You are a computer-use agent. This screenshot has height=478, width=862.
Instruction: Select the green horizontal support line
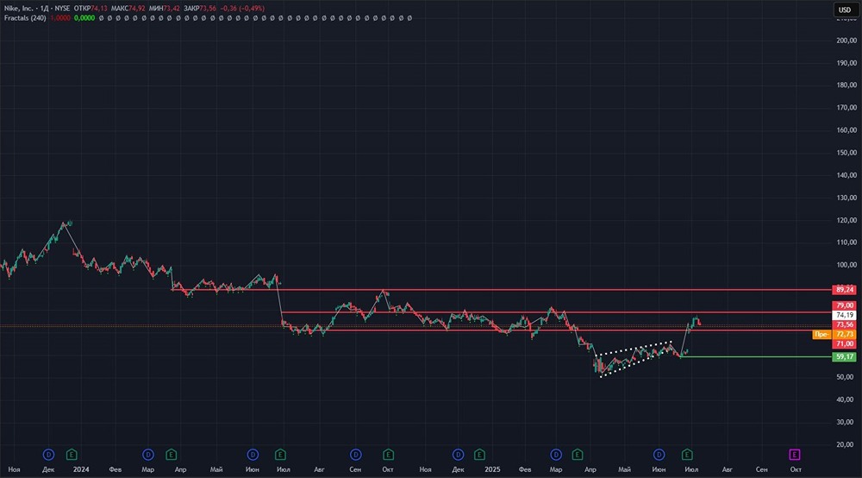750,356
